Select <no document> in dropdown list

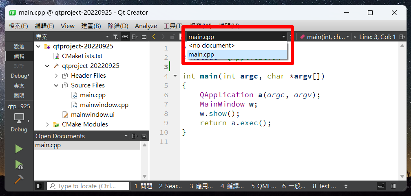237,46
